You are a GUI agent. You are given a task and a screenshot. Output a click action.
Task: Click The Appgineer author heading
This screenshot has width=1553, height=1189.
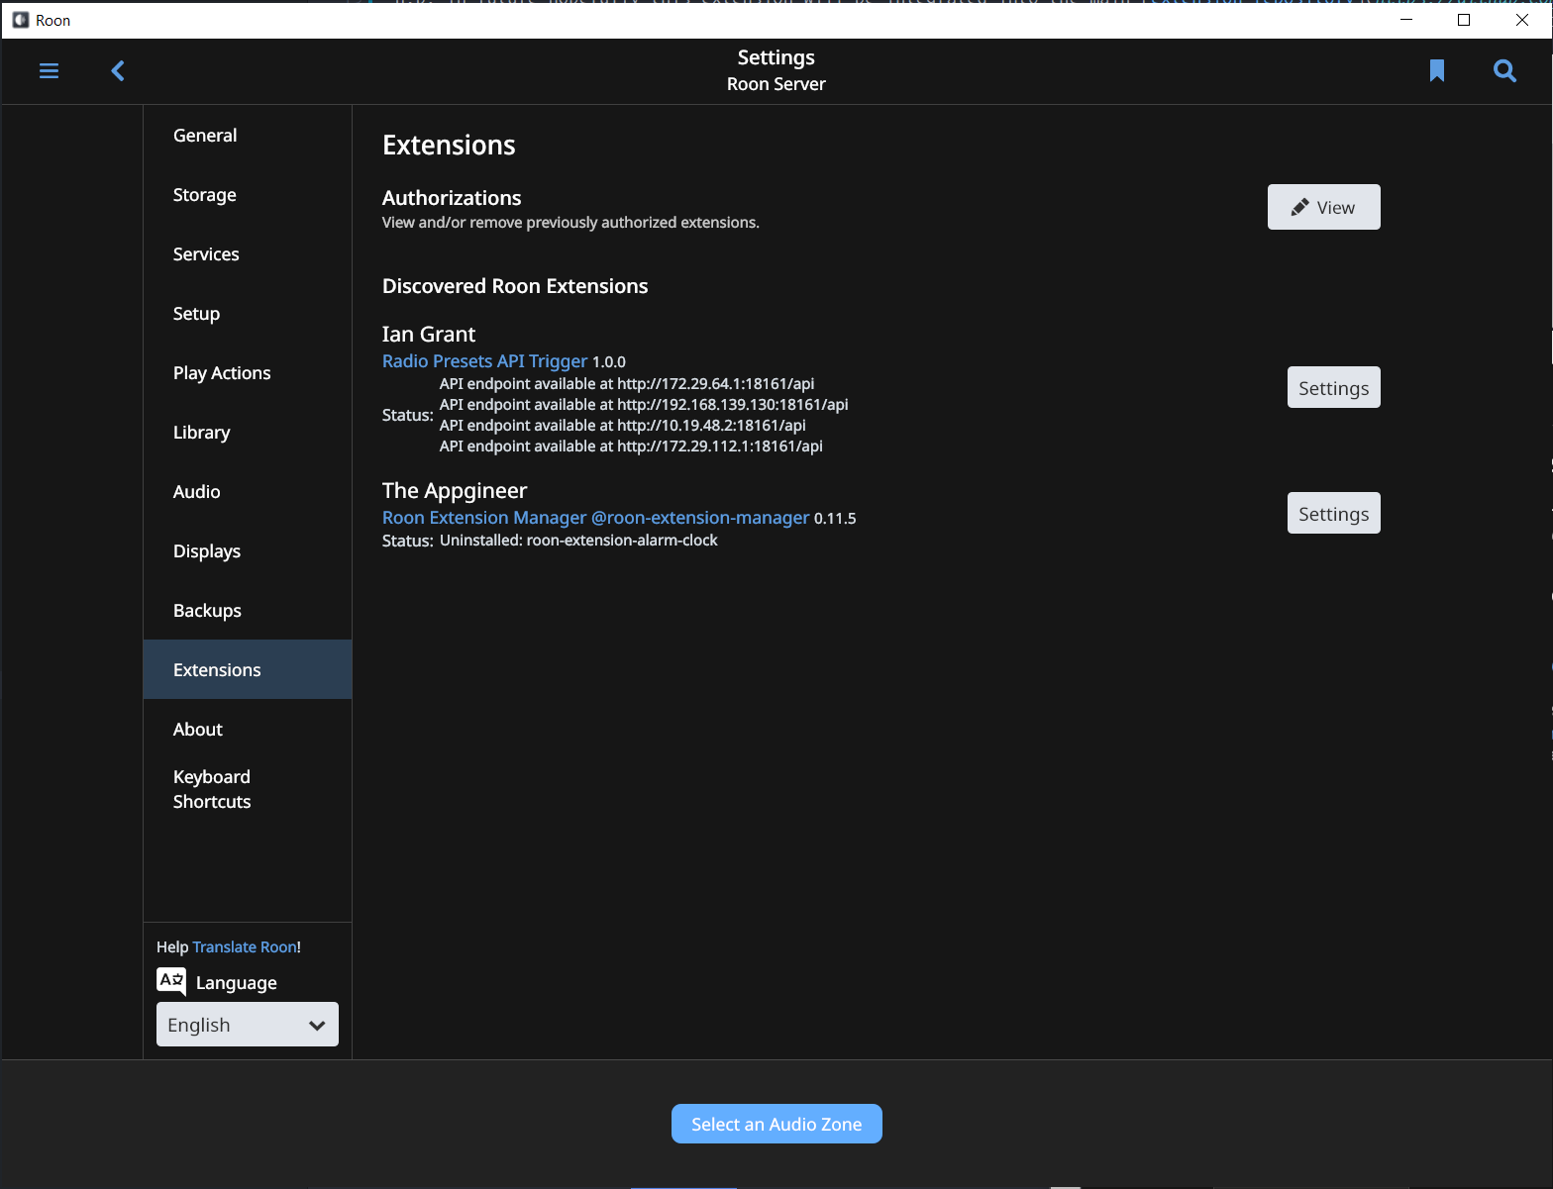coord(455,490)
